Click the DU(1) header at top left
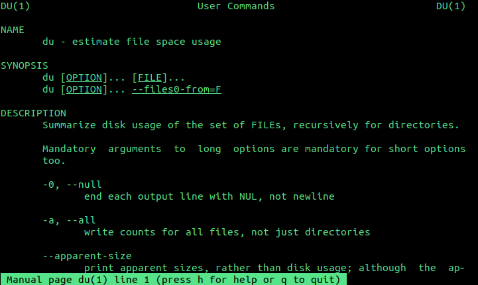The width and height of the screenshot is (478, 285). [x=15, y=6]
